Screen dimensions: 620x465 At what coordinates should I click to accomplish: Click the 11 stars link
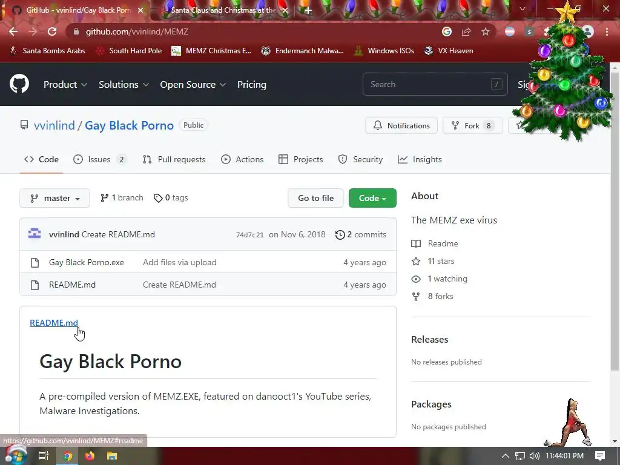[x=441, y=262]
